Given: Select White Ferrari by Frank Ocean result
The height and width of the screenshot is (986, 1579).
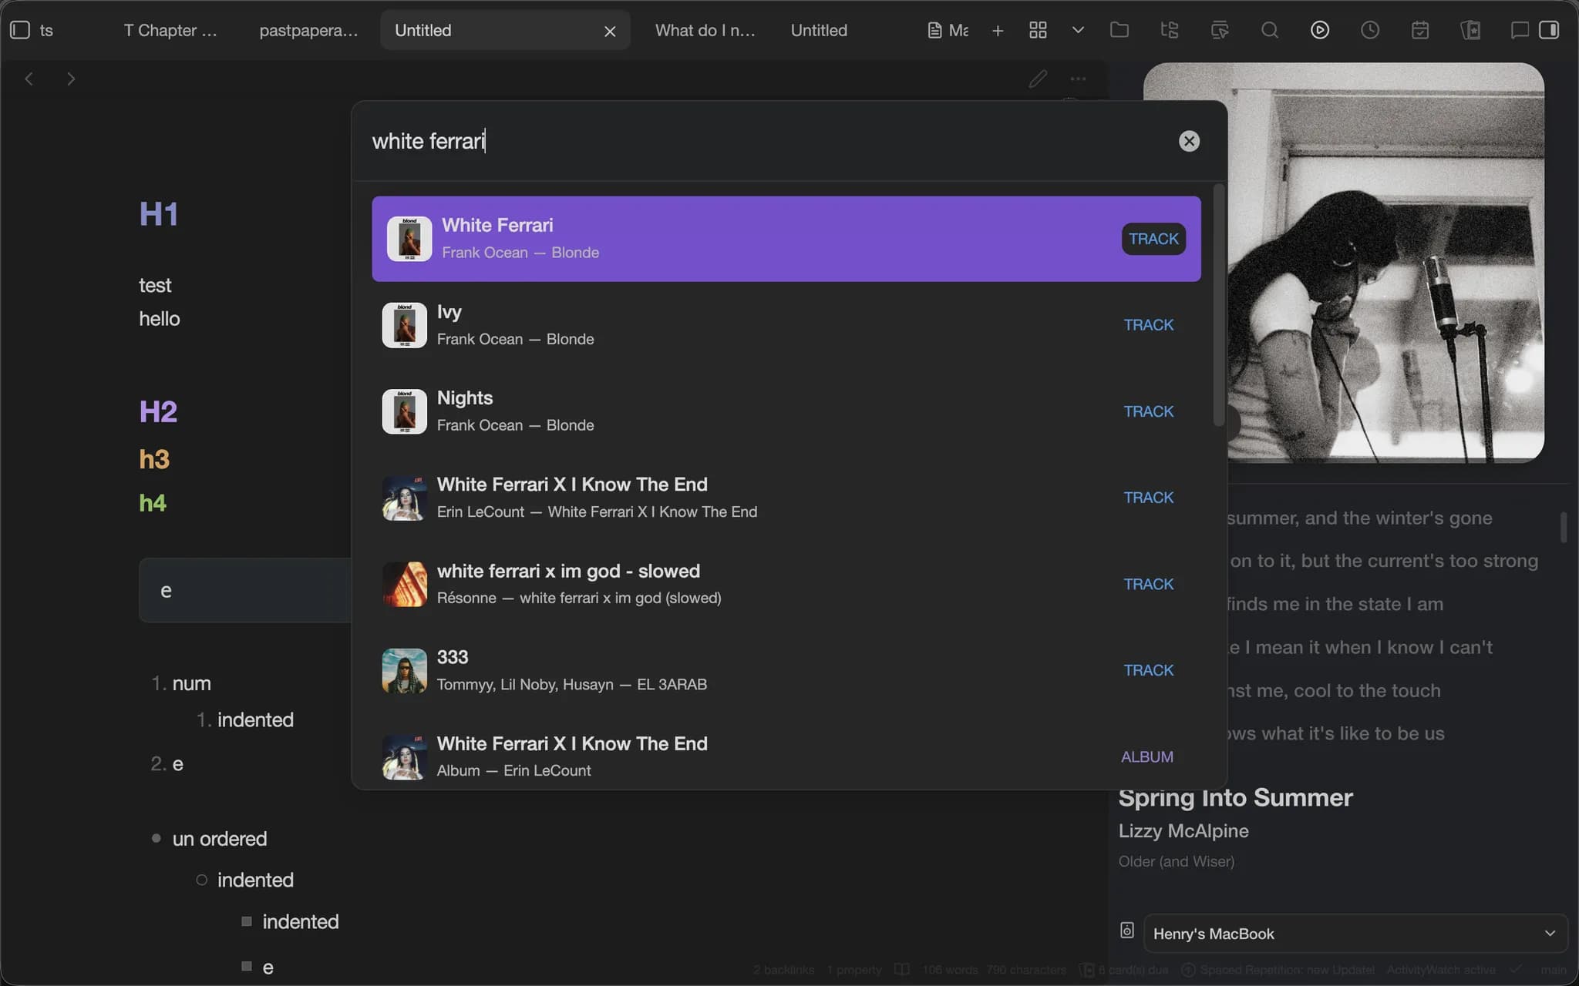Looking at the screenshot, I should [x=786, y=239].
